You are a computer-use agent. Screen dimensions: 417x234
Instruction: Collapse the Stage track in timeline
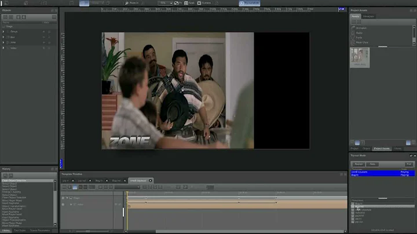tap(67, 198)
